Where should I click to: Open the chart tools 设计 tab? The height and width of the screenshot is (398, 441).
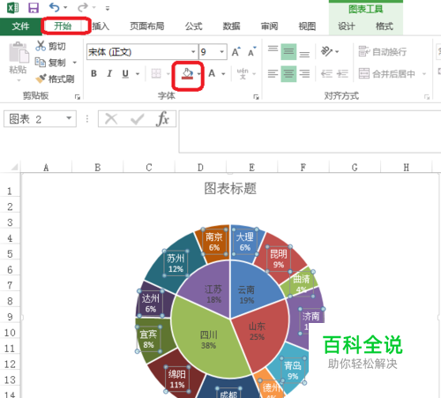347,26
